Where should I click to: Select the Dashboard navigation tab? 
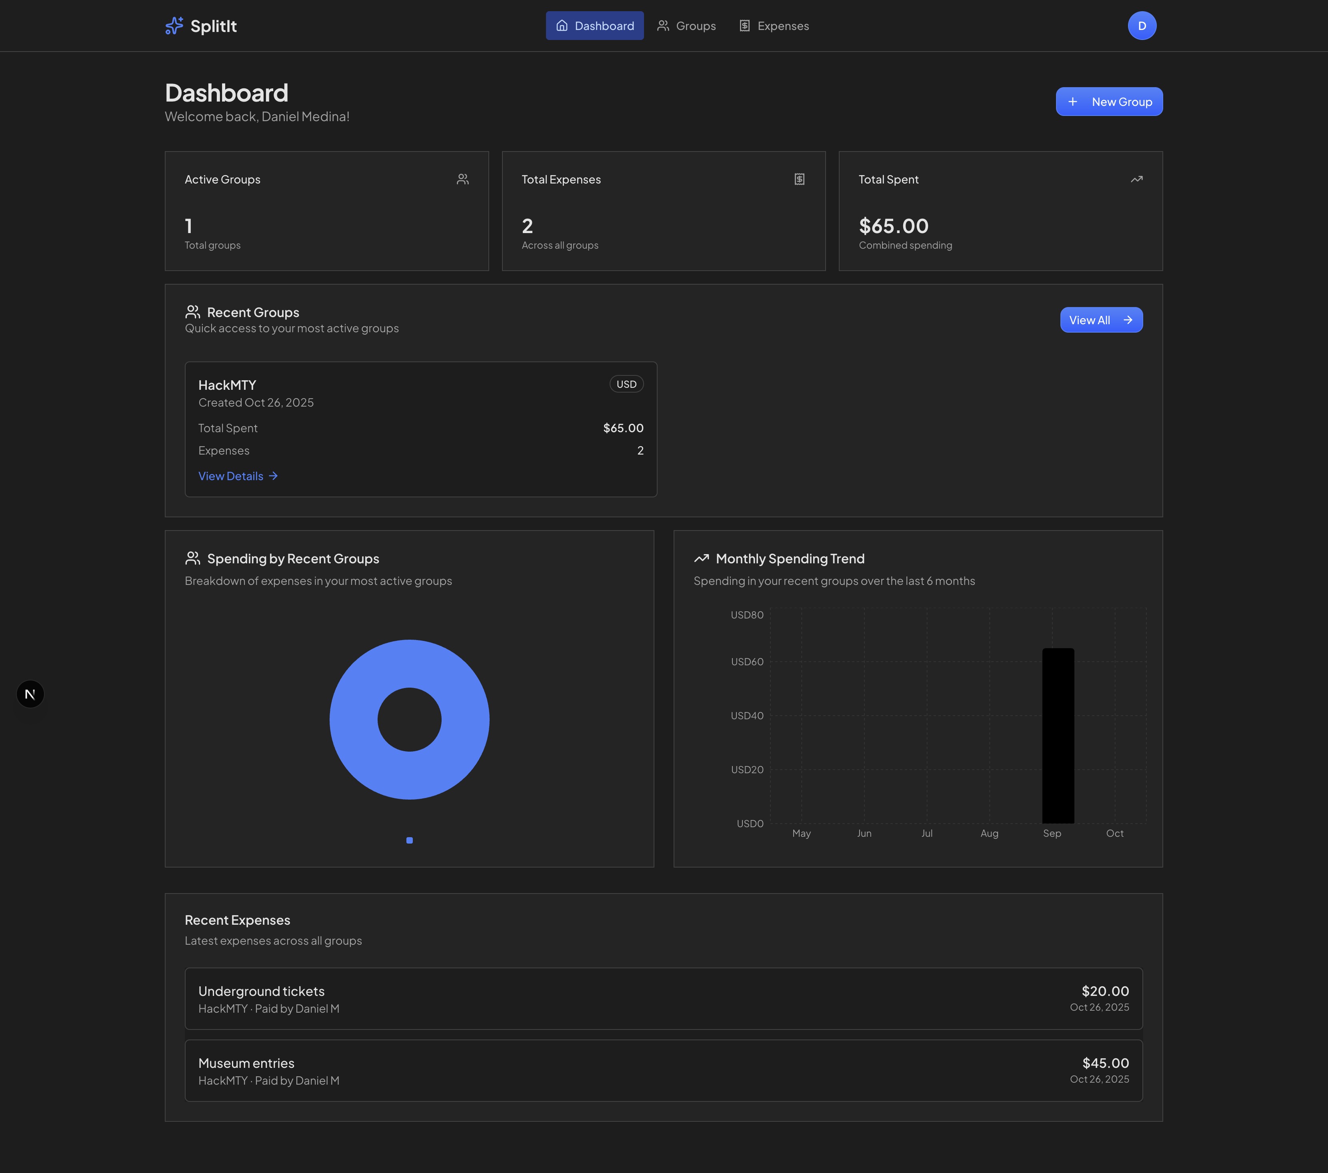594,26
